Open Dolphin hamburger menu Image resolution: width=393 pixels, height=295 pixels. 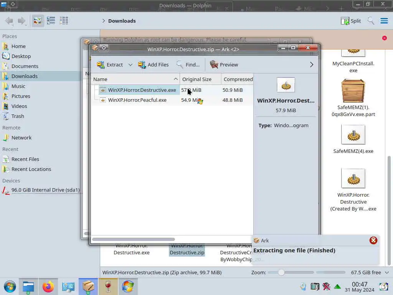tap(384, 21)
